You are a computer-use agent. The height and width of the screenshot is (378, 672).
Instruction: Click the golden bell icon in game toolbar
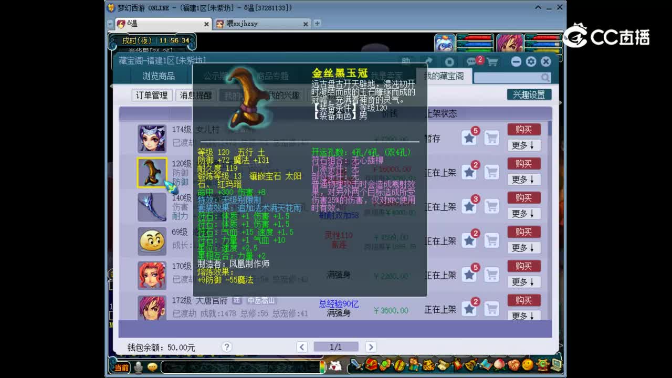click(x=470, y=364)
